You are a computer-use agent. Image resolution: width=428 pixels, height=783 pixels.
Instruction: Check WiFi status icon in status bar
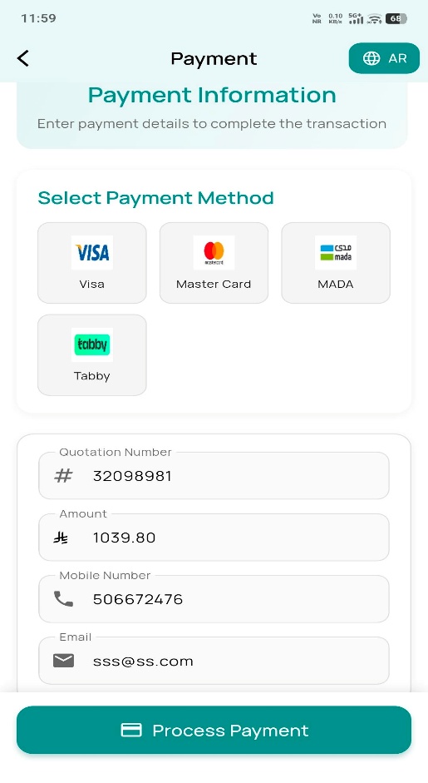pos(375,19)
